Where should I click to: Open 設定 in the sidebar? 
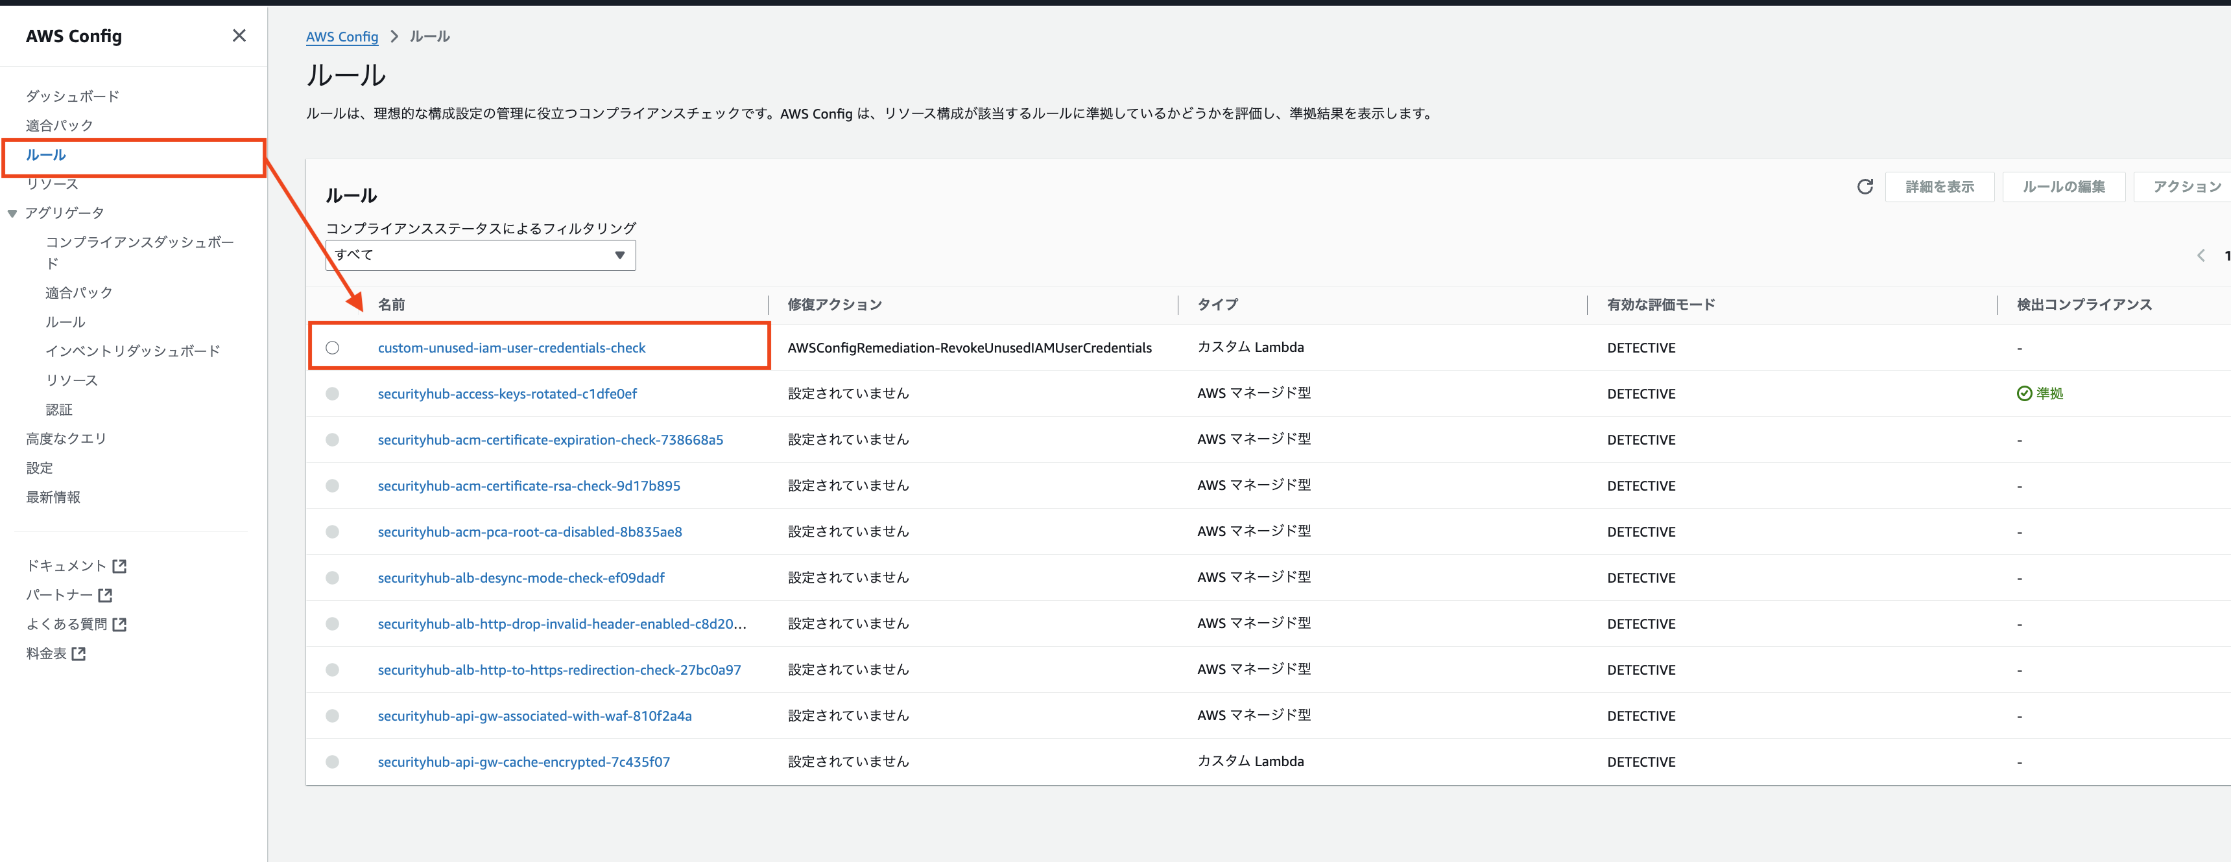[39, 467]
